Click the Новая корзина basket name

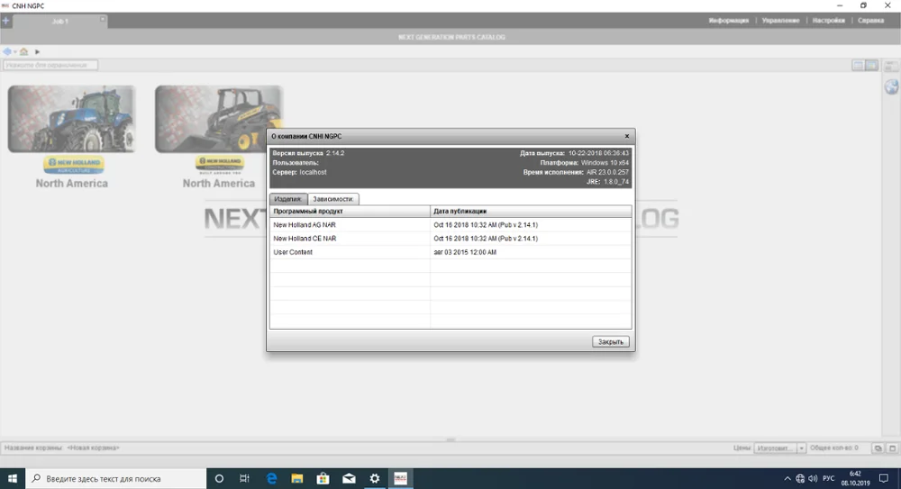click(x=93, y=448)
